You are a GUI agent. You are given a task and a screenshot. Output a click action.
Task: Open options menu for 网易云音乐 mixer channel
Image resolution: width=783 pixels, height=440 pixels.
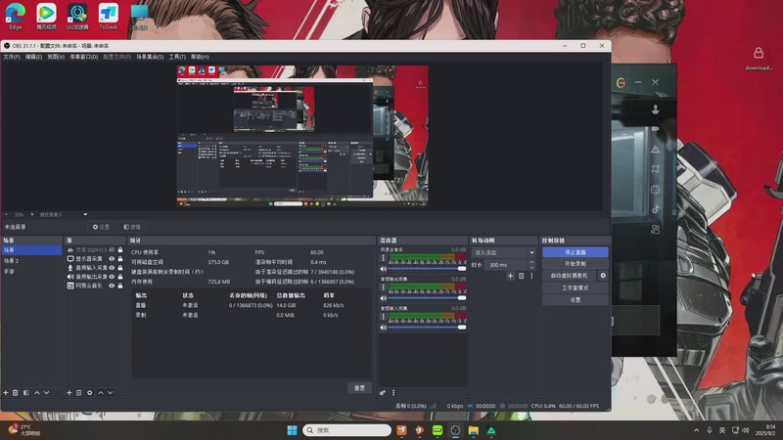click(x=383, y=258)
